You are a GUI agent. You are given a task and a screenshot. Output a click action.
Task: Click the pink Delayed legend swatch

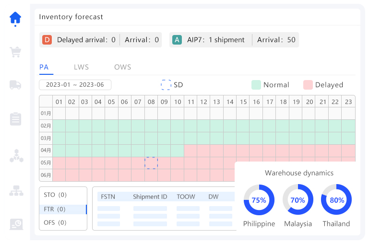click(x=308, y=85)
